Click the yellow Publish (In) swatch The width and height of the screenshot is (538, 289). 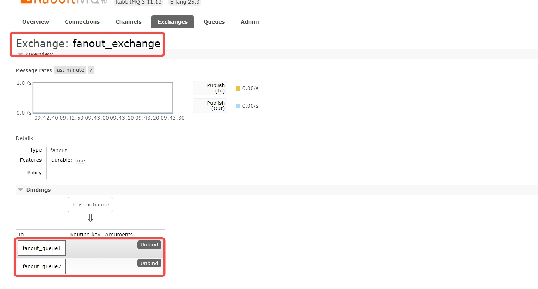pos(238,89)
